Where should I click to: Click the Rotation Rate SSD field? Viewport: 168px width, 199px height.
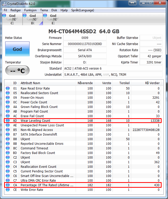click(151, 50)
